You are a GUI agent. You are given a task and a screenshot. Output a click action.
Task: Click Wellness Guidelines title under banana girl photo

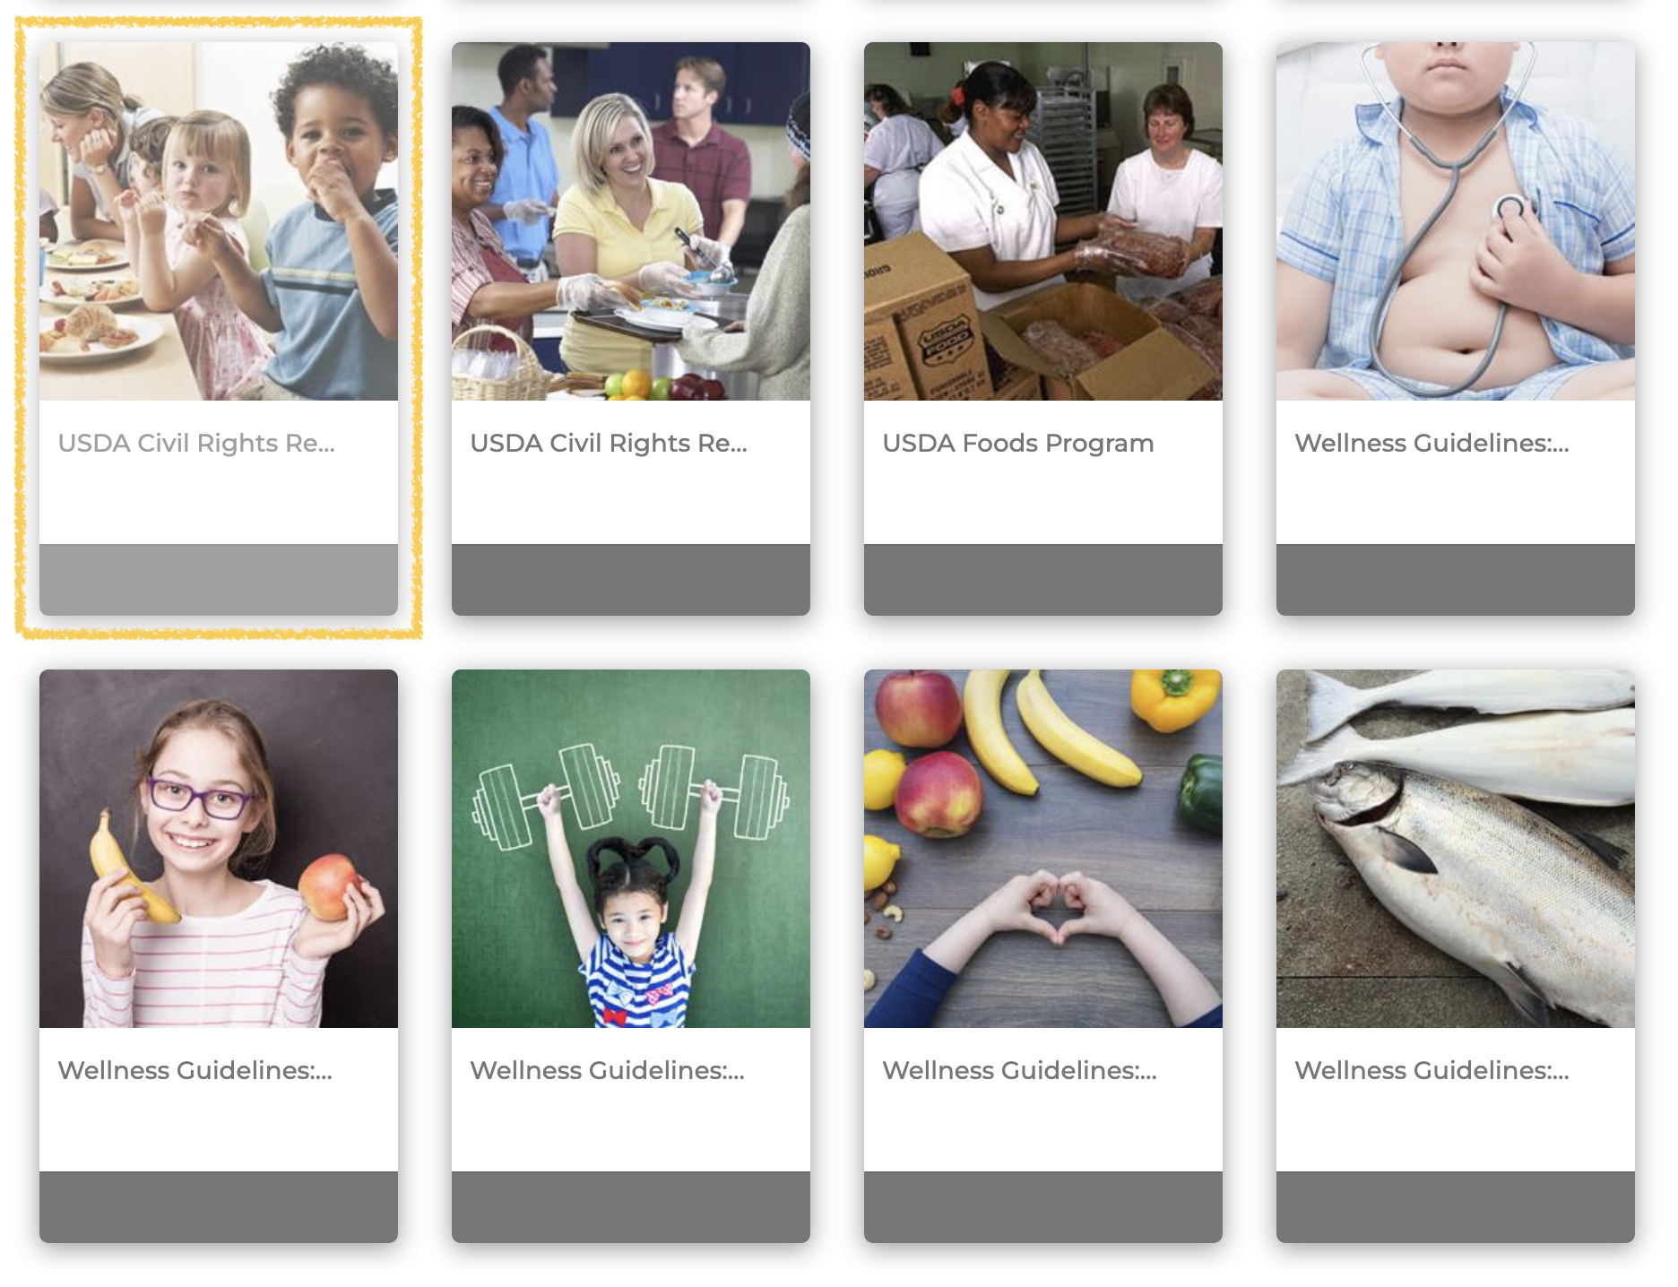pyautogui.click(x=195, y=1070)
